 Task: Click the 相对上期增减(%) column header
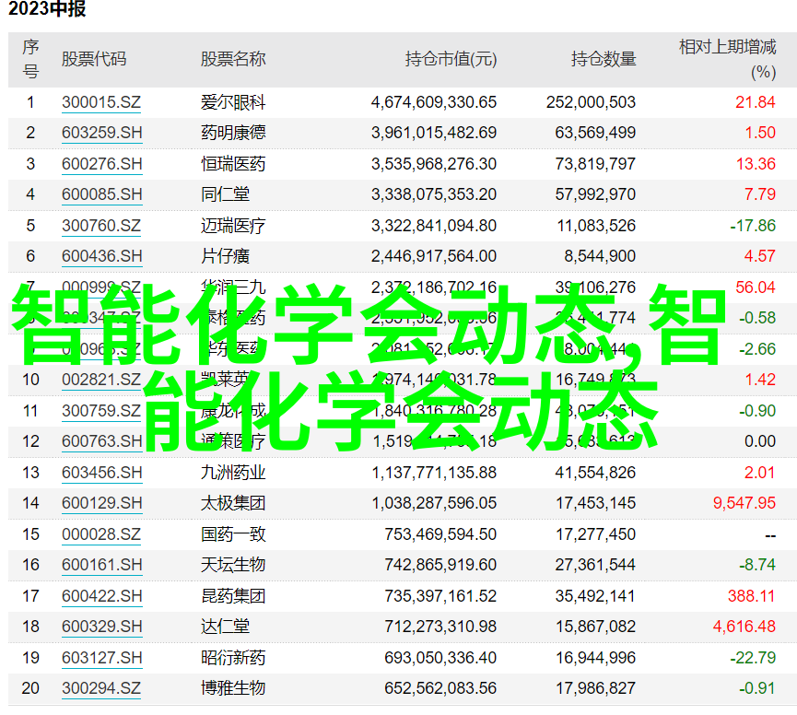pyautogui.click(x=728, y=60)
